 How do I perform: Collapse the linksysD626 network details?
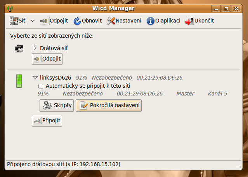click(35, 78)
